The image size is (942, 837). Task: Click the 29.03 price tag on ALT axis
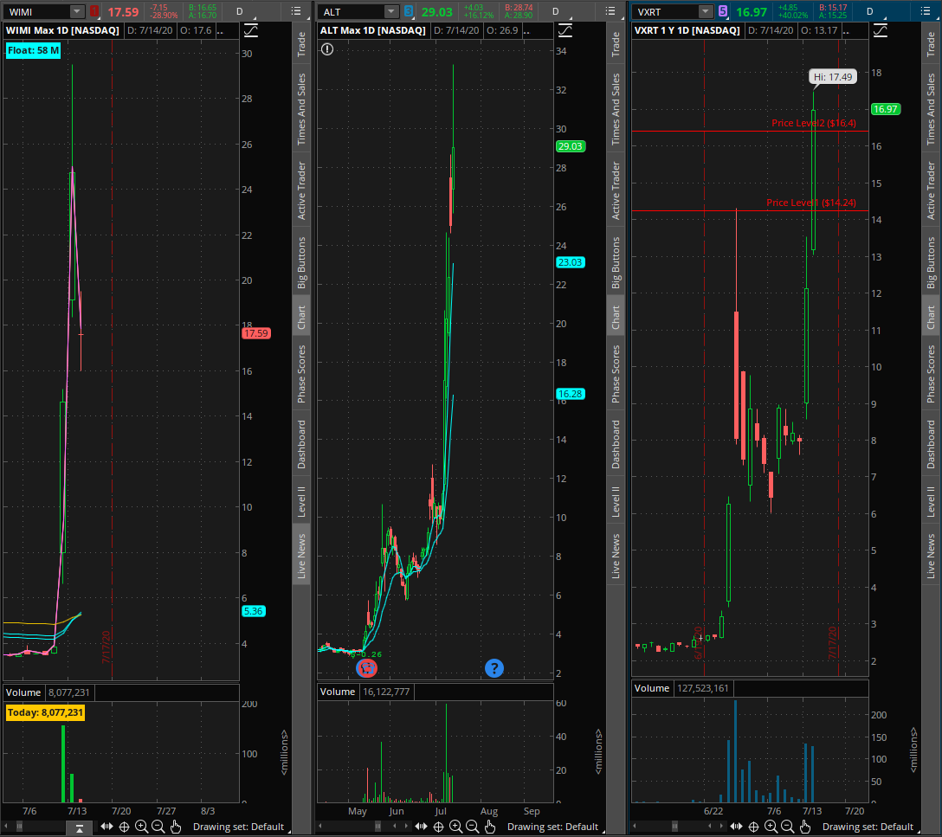coord(570,146)
